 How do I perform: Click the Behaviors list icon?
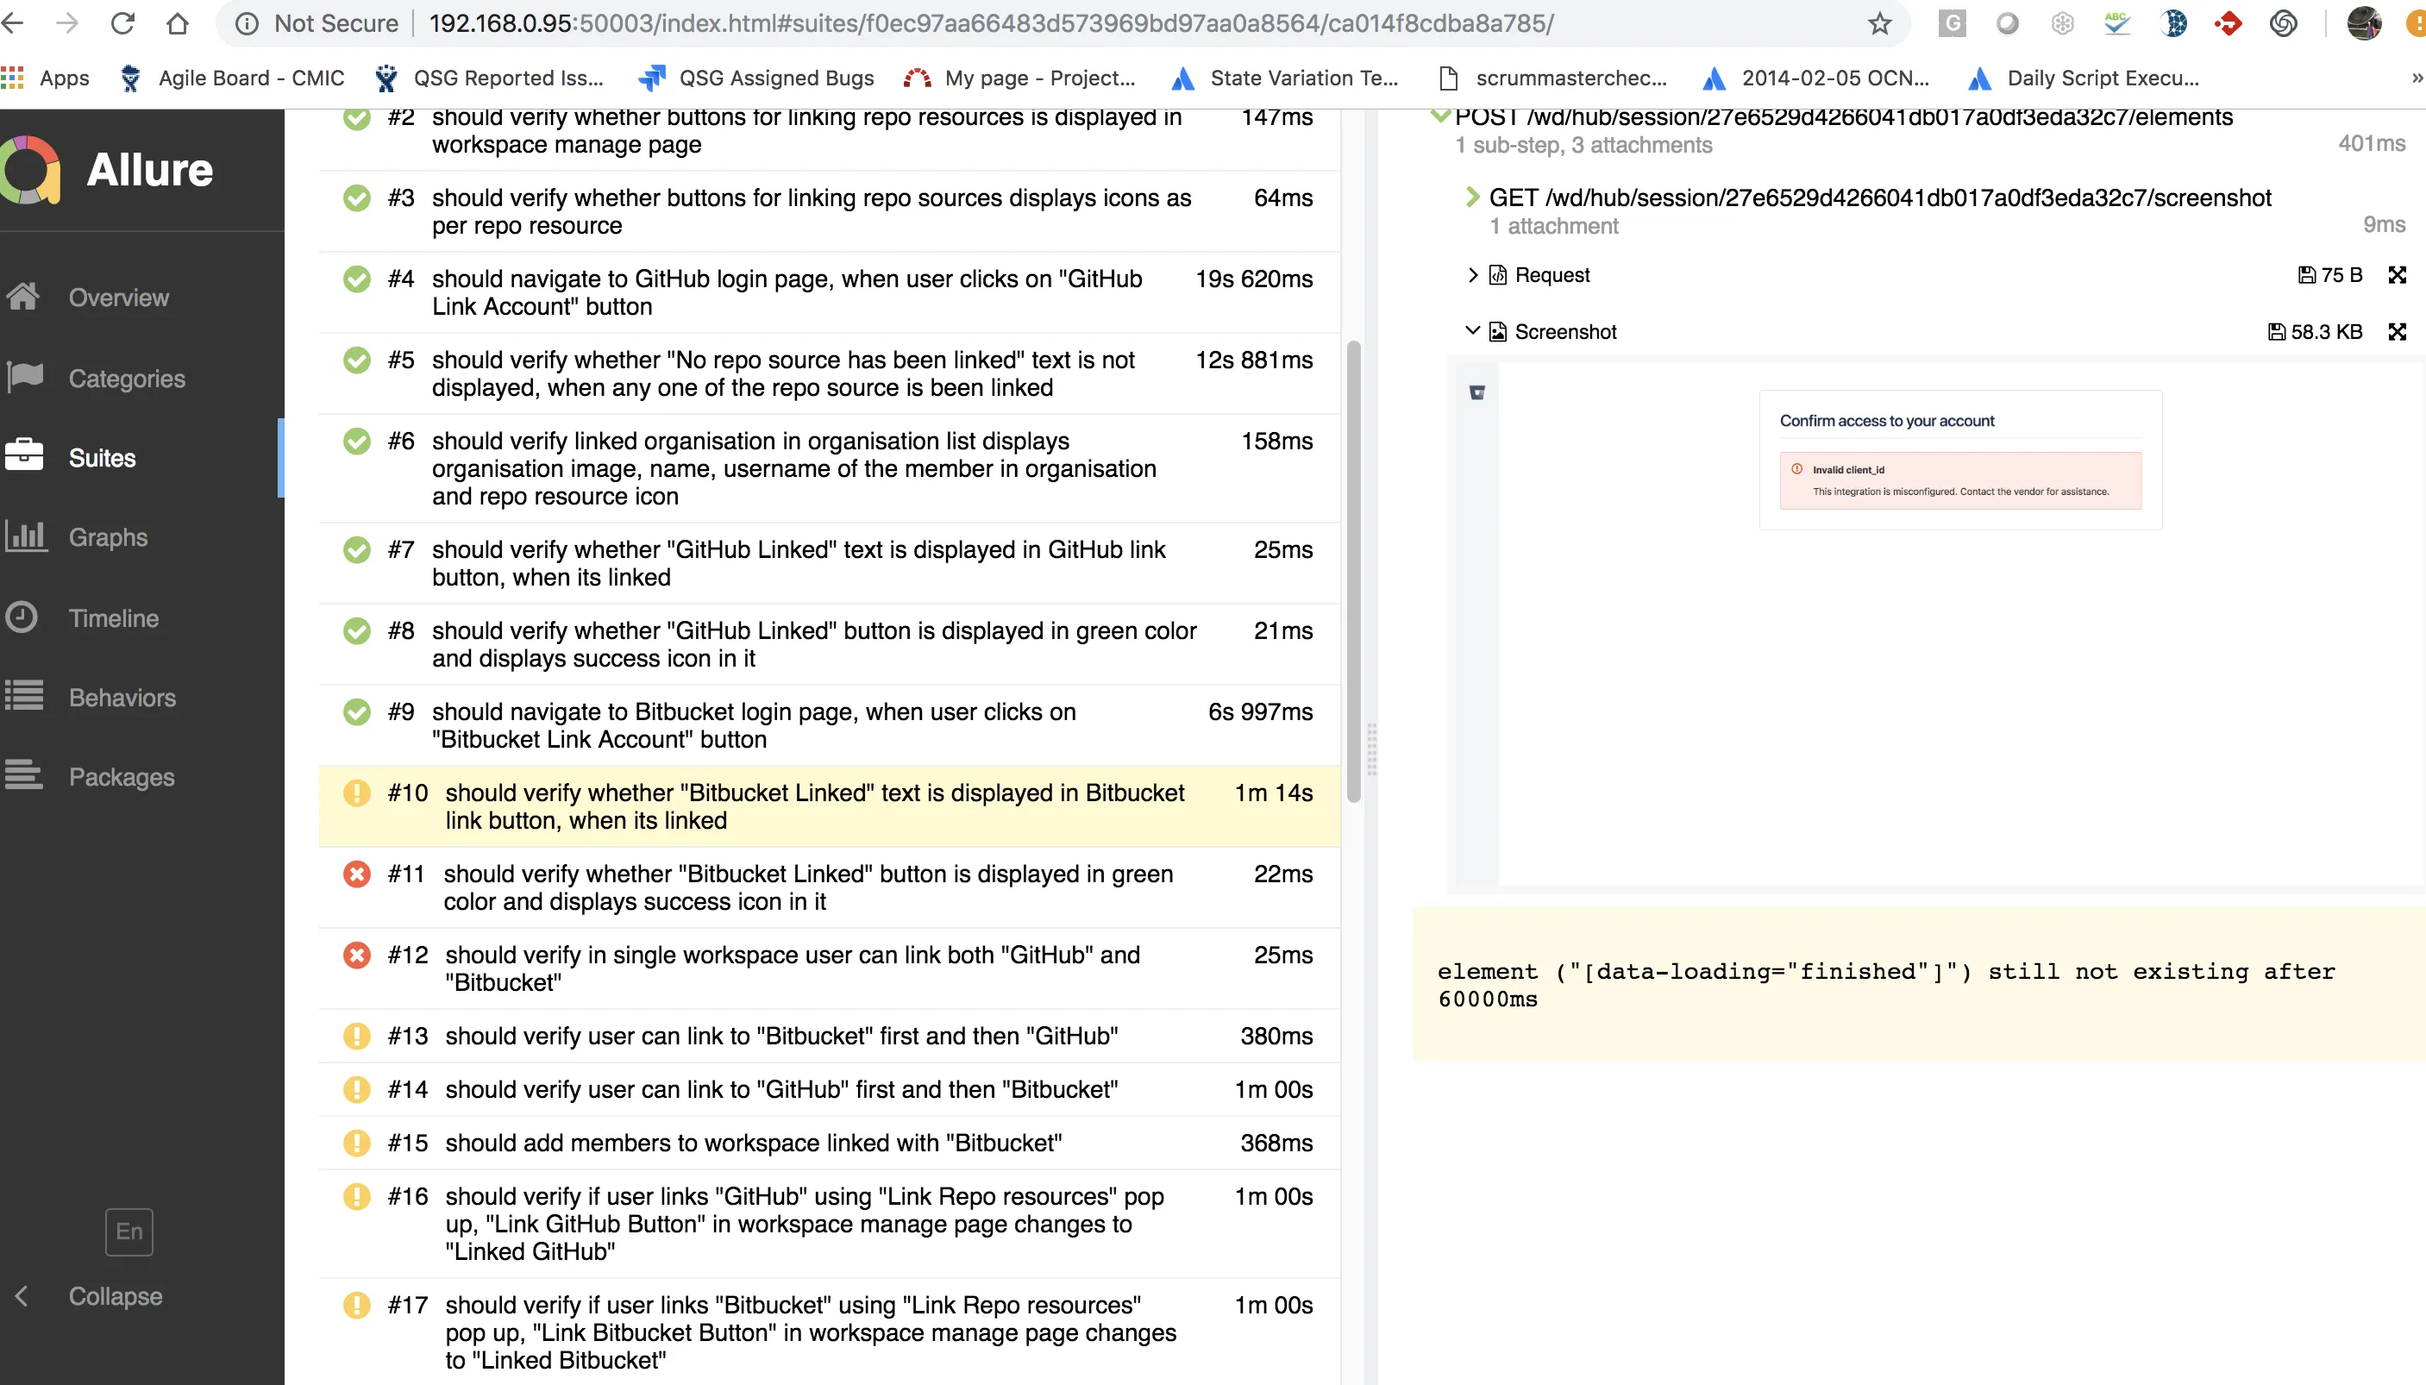(x=25, y=696)
